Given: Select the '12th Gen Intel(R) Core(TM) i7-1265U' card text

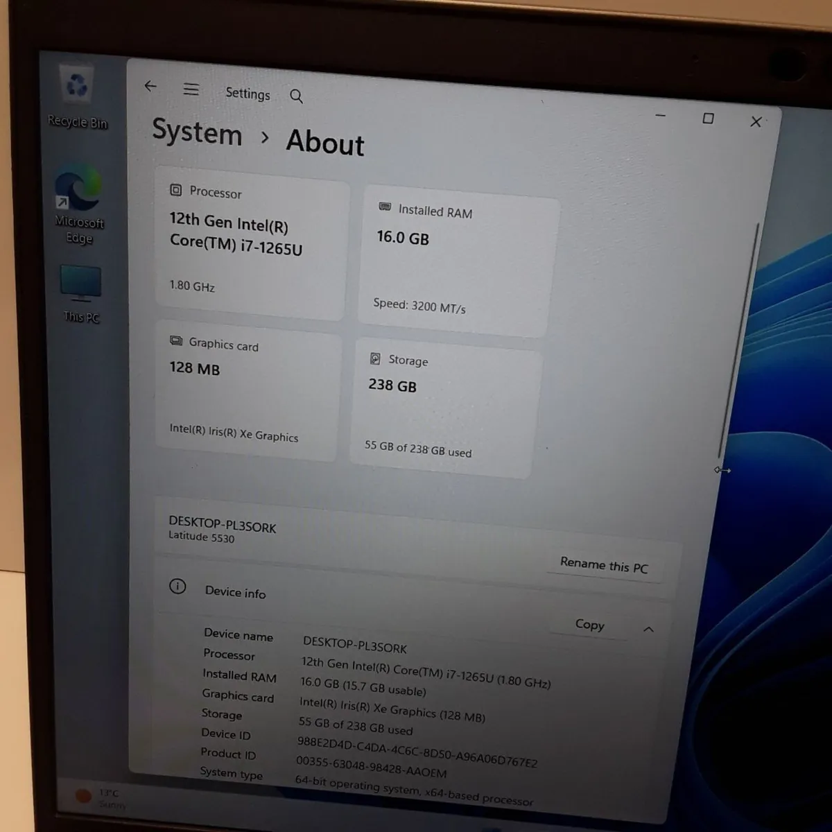Looking at the screenshot, I should (236, 234).
